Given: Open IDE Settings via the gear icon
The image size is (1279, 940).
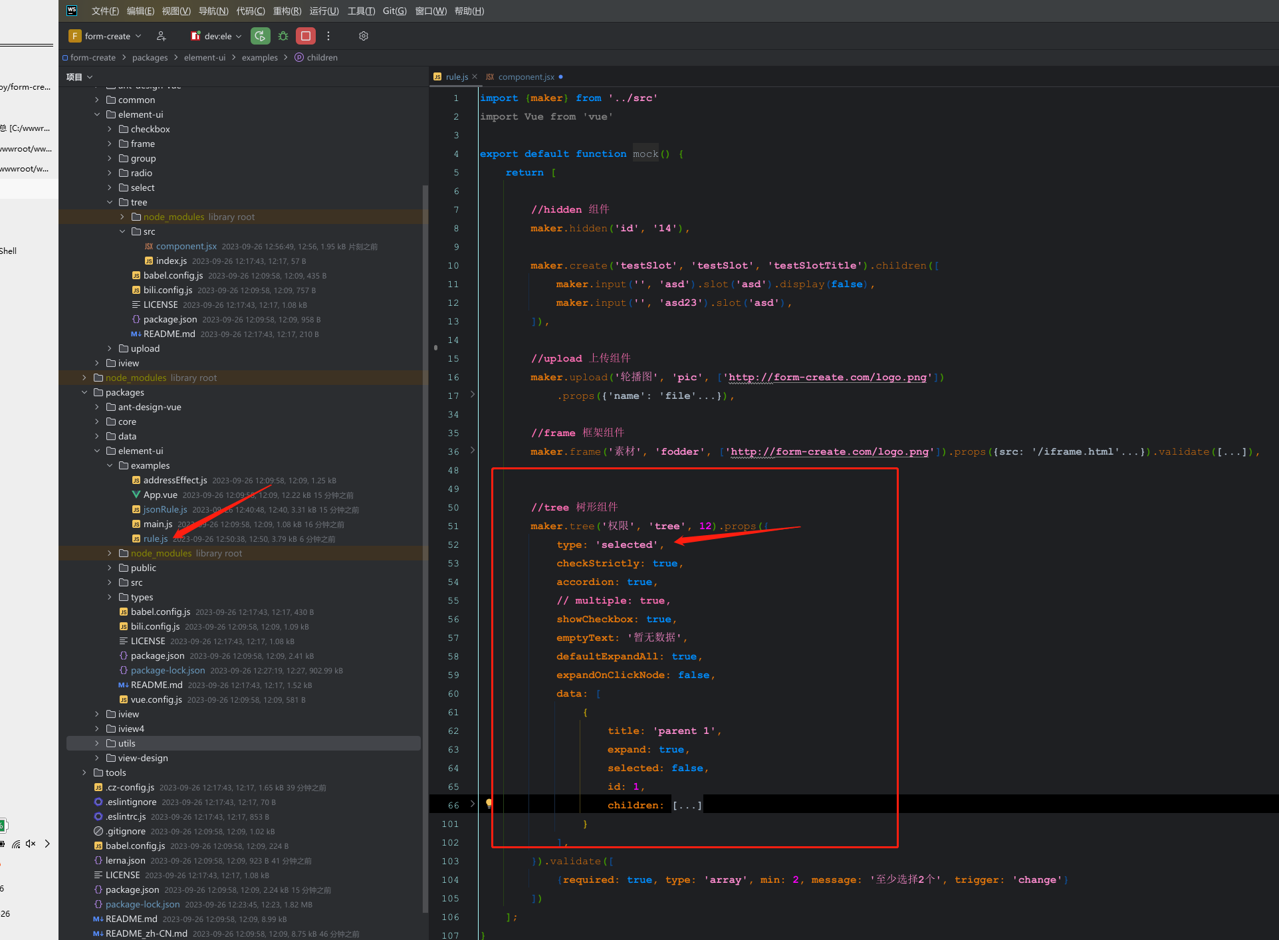Looking at the screenshot, I should pos(363,36).
